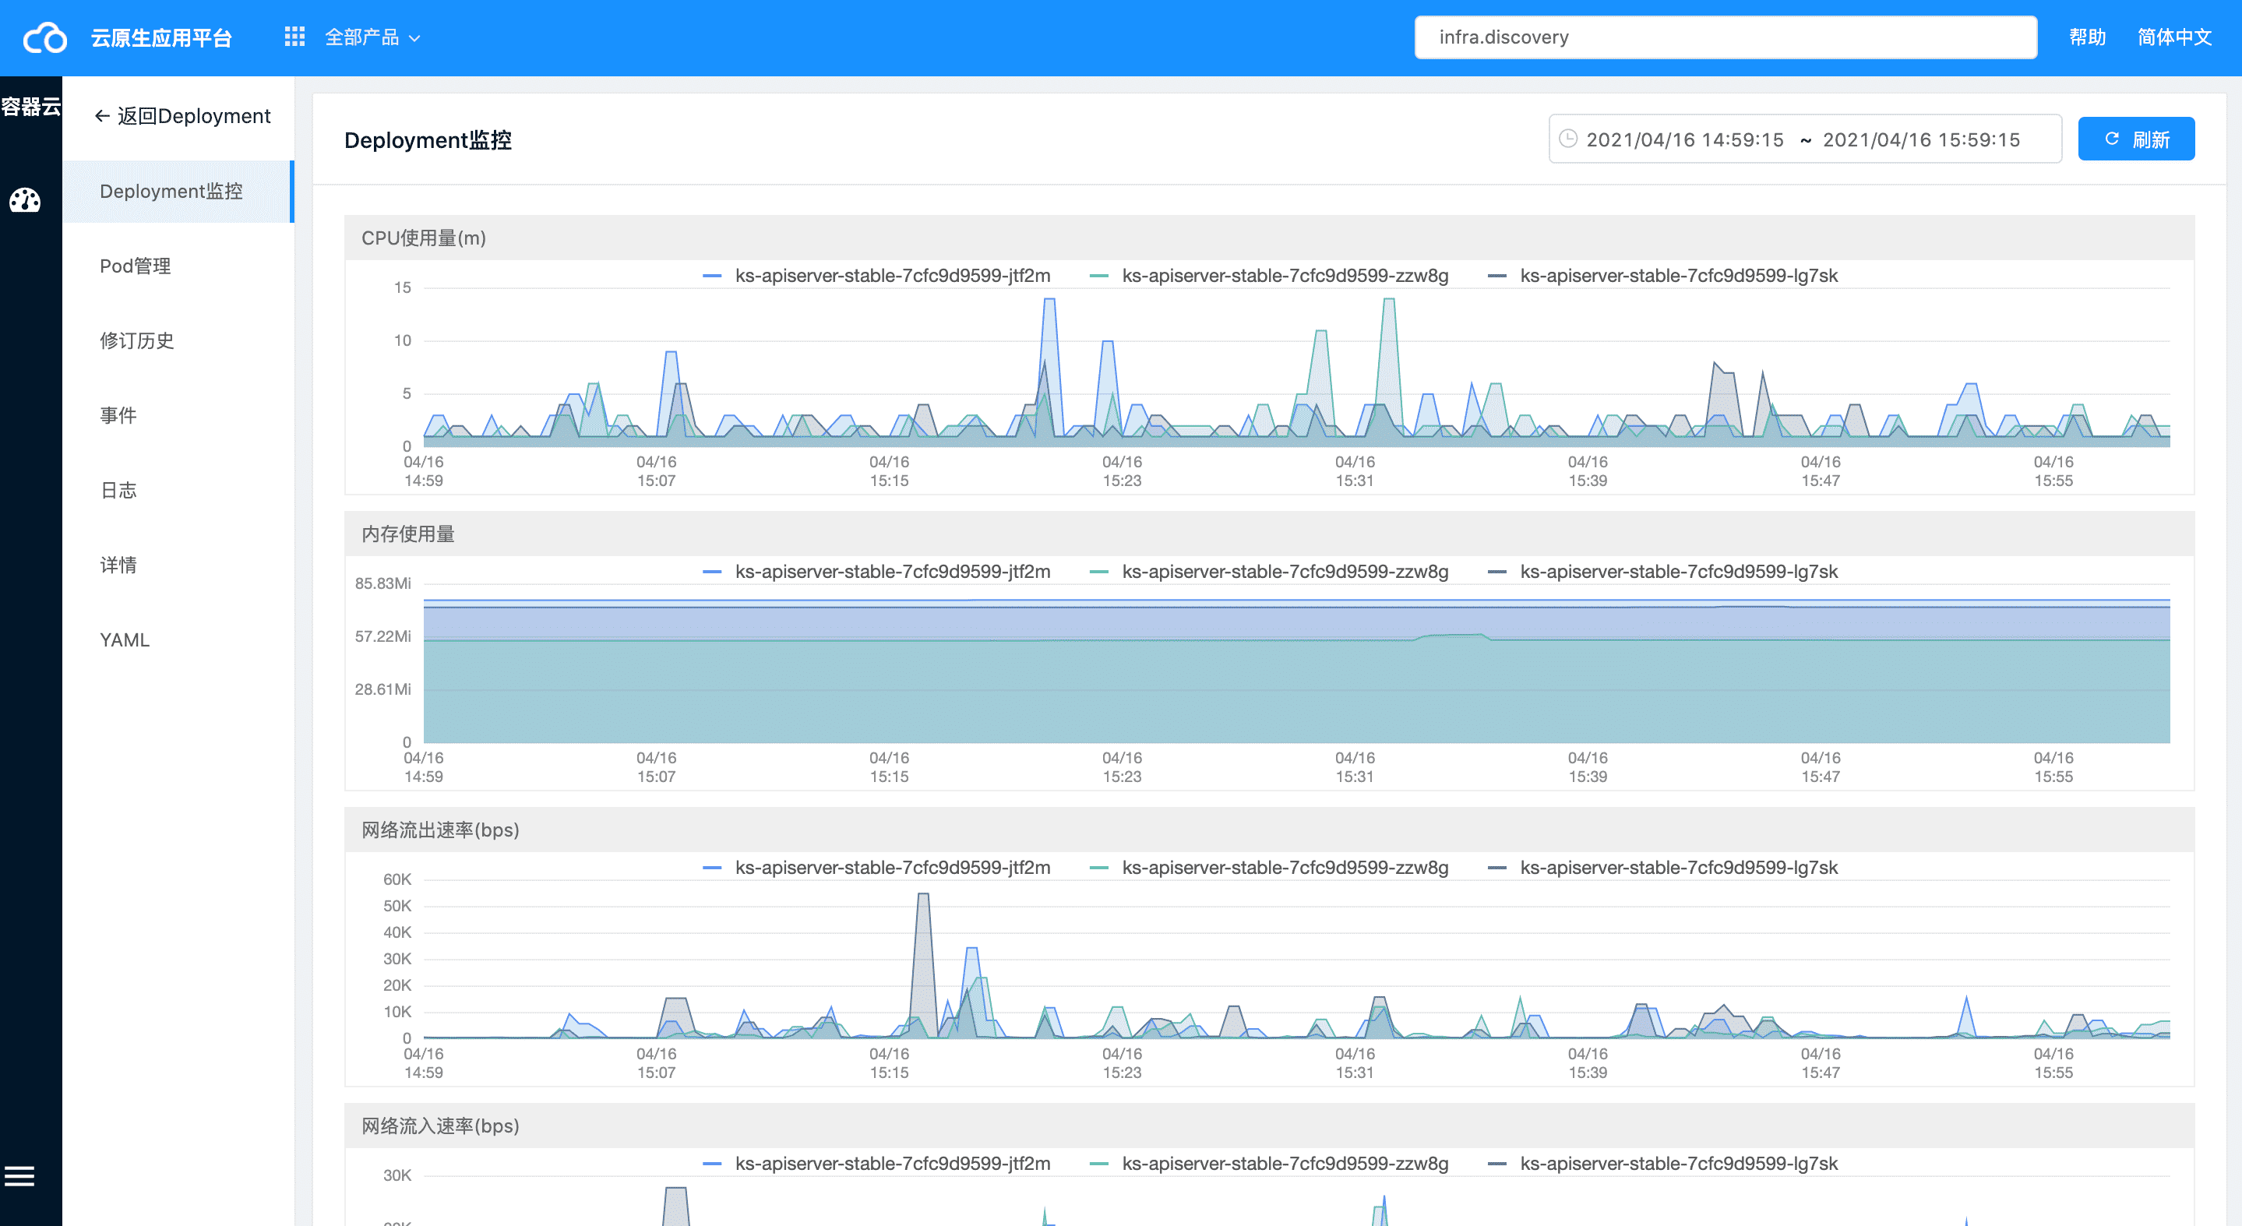Go to 修订历史 in the side menu

178,341
